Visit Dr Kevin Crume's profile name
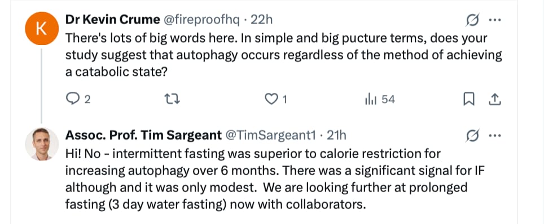The image size is (544, 224). (112, 20)
